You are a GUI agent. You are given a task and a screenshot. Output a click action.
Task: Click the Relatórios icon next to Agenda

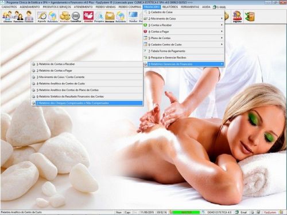52,17
